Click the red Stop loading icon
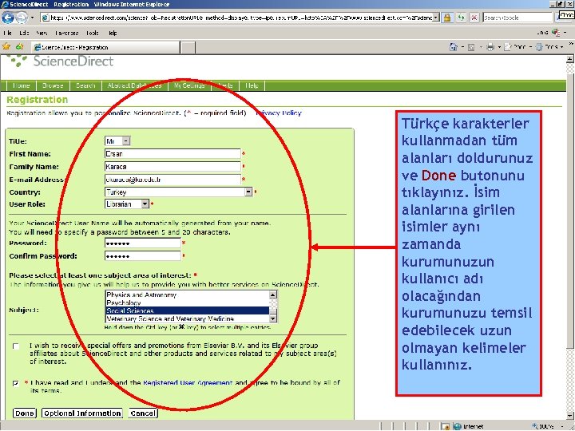Screen dimensions: 575x431 point(474,18)
